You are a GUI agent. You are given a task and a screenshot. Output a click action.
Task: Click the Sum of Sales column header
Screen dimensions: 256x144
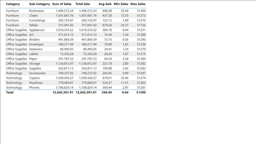tap(62, 4)
